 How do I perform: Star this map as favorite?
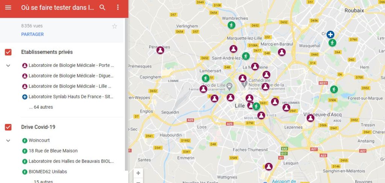(114, 26)
